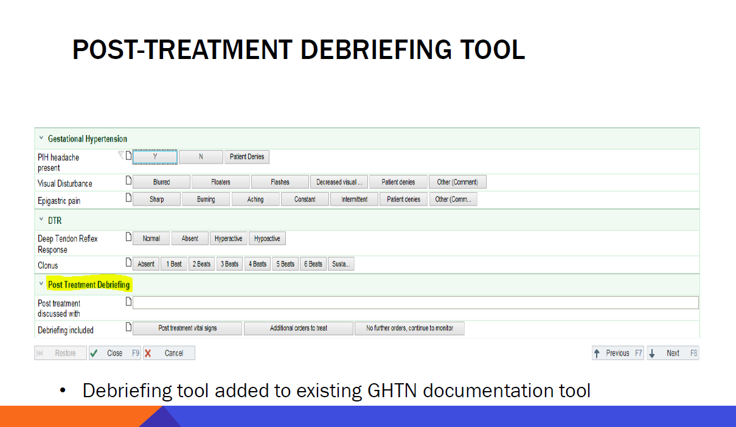This screenshot has height=427, width=736.
Task: Collapse the DTR section
Action: click(41, 221)
